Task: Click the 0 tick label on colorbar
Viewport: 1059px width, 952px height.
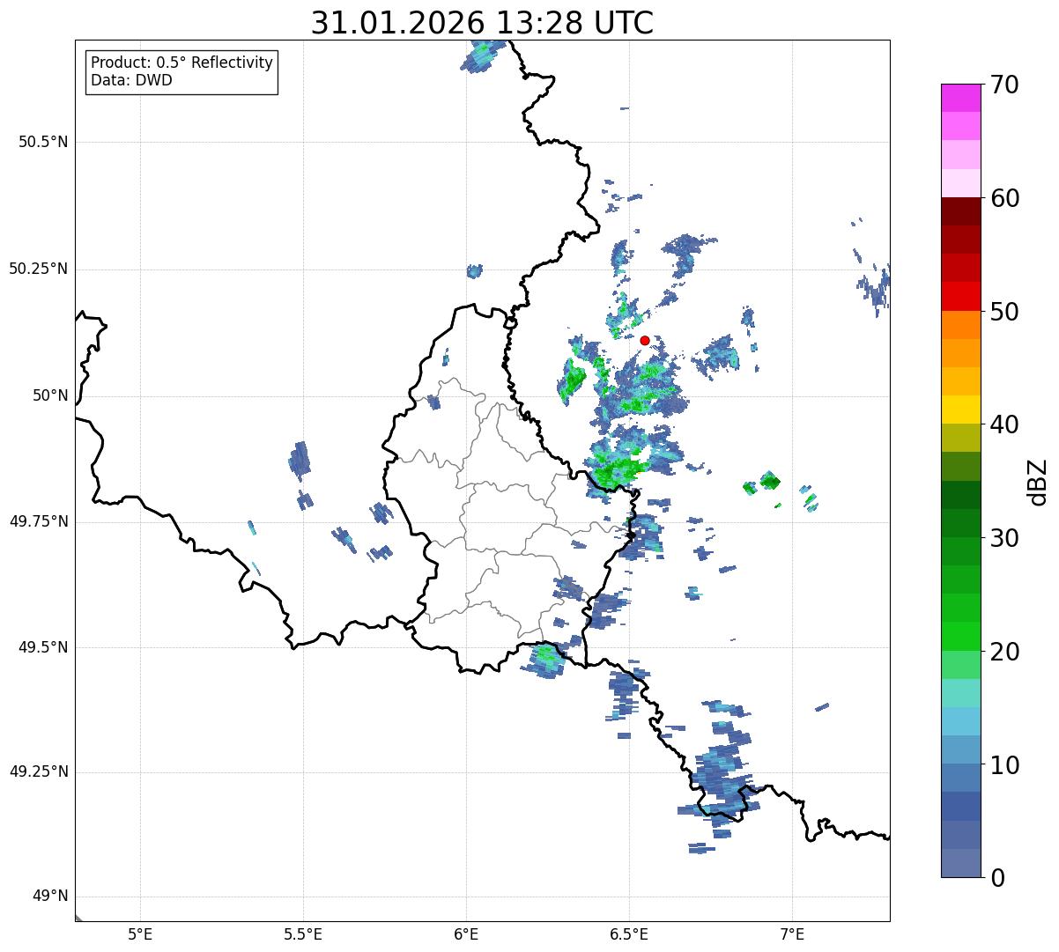Action: [x=997, y=877]
